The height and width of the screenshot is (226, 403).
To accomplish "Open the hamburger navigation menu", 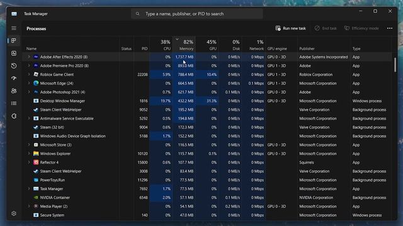I will 14,28.
